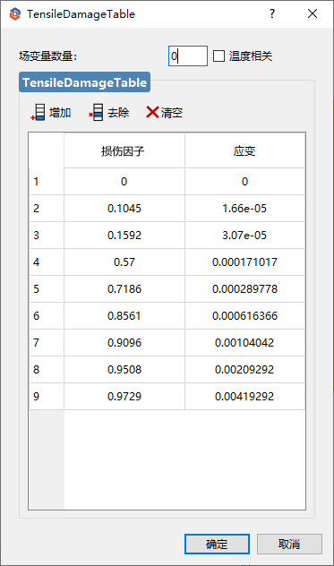This screenshot has height=566, width=334.
Task: Select the TensileDamageTable tab
Action: 84,82
